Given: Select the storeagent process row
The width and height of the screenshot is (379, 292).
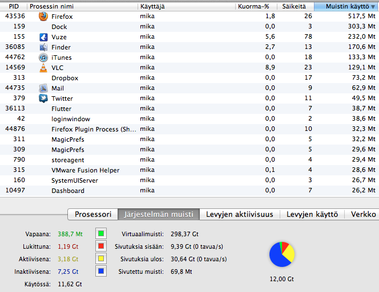Looking at the screenshot, I should [189, 160].
